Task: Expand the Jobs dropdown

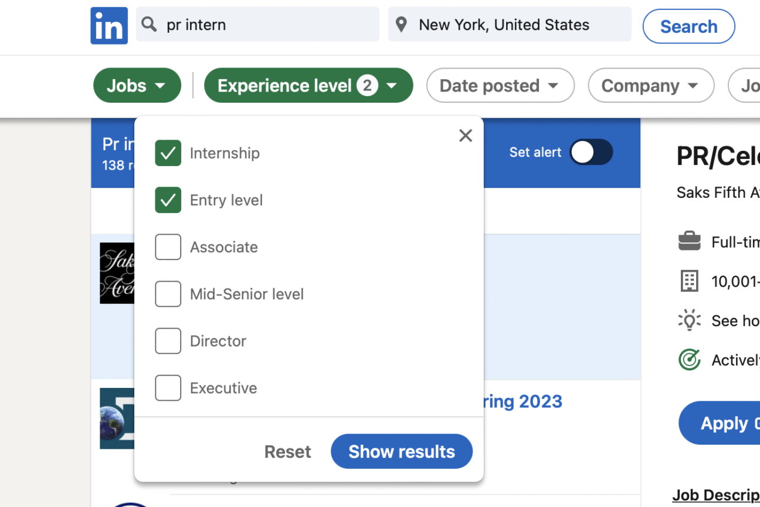Action: (137, 86)
